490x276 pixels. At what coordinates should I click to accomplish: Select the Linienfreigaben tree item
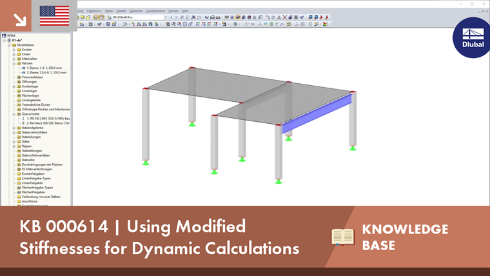point(32,183)
